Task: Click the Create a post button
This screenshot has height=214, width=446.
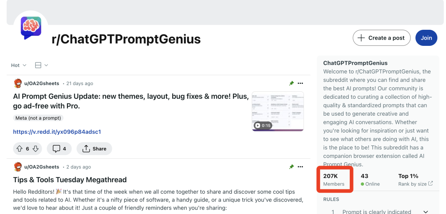Action: point(382,38)
